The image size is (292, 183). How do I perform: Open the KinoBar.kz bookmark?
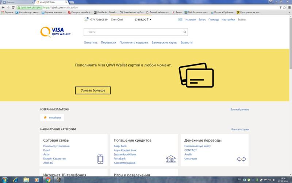coord(105,12)
